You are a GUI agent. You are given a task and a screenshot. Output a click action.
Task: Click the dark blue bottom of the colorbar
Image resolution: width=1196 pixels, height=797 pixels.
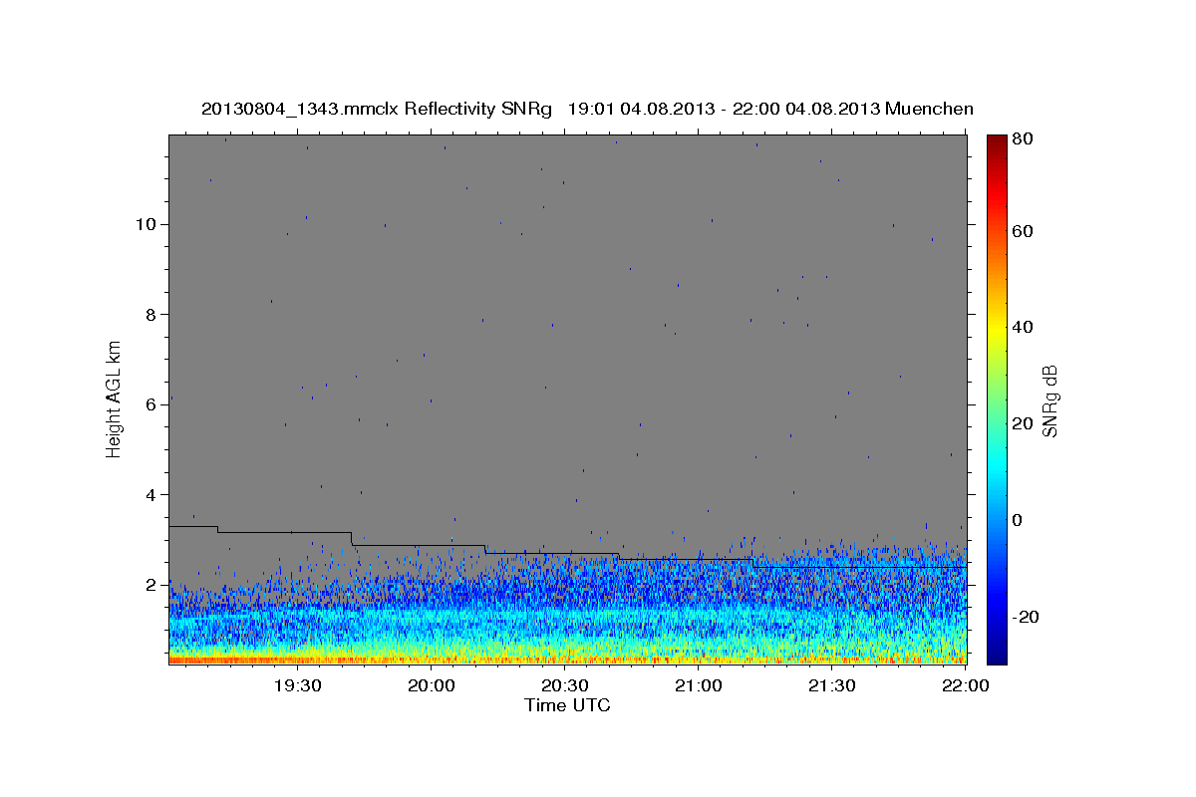pos(997,653)
